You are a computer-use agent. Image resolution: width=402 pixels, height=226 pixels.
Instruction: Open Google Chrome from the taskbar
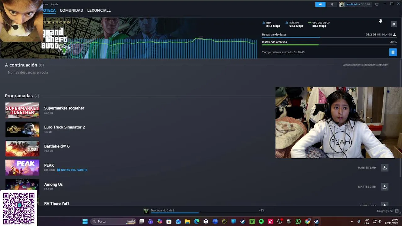[307, 222]
